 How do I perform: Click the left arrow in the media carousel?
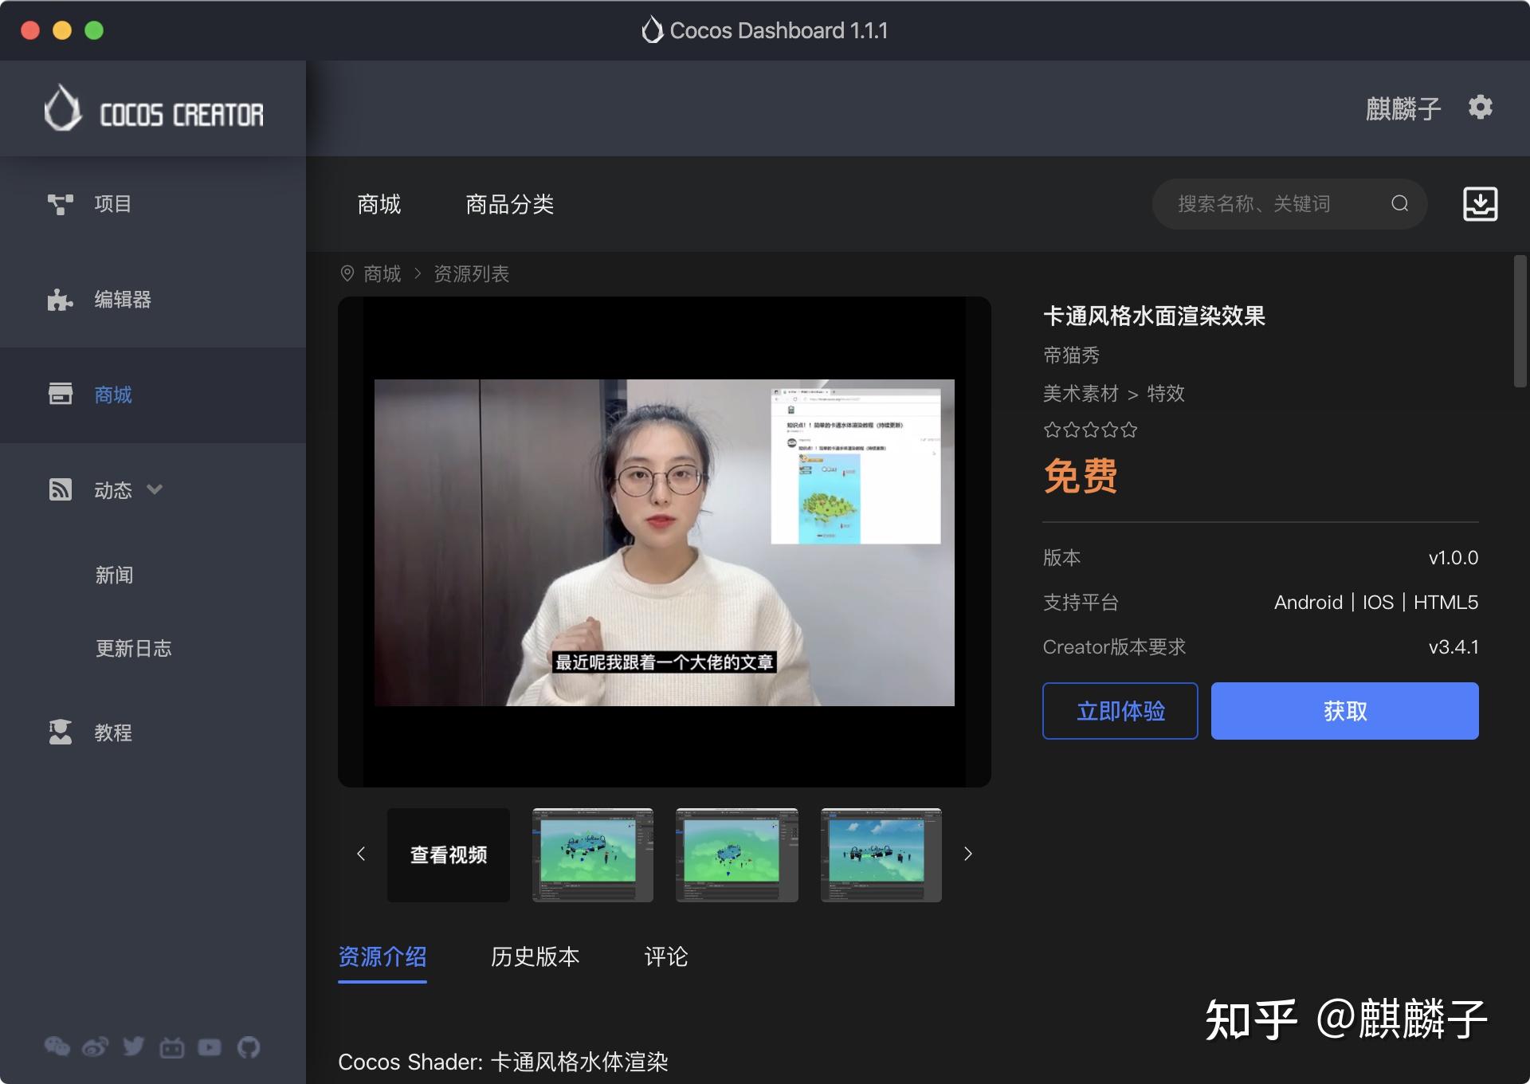(361, 854)
